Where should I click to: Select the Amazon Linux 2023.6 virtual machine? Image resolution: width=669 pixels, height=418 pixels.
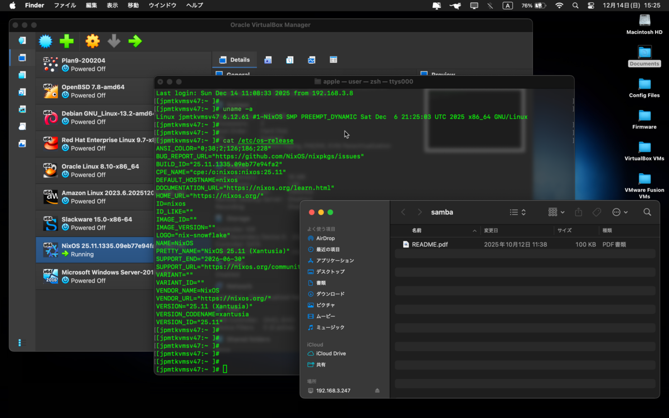95,197
